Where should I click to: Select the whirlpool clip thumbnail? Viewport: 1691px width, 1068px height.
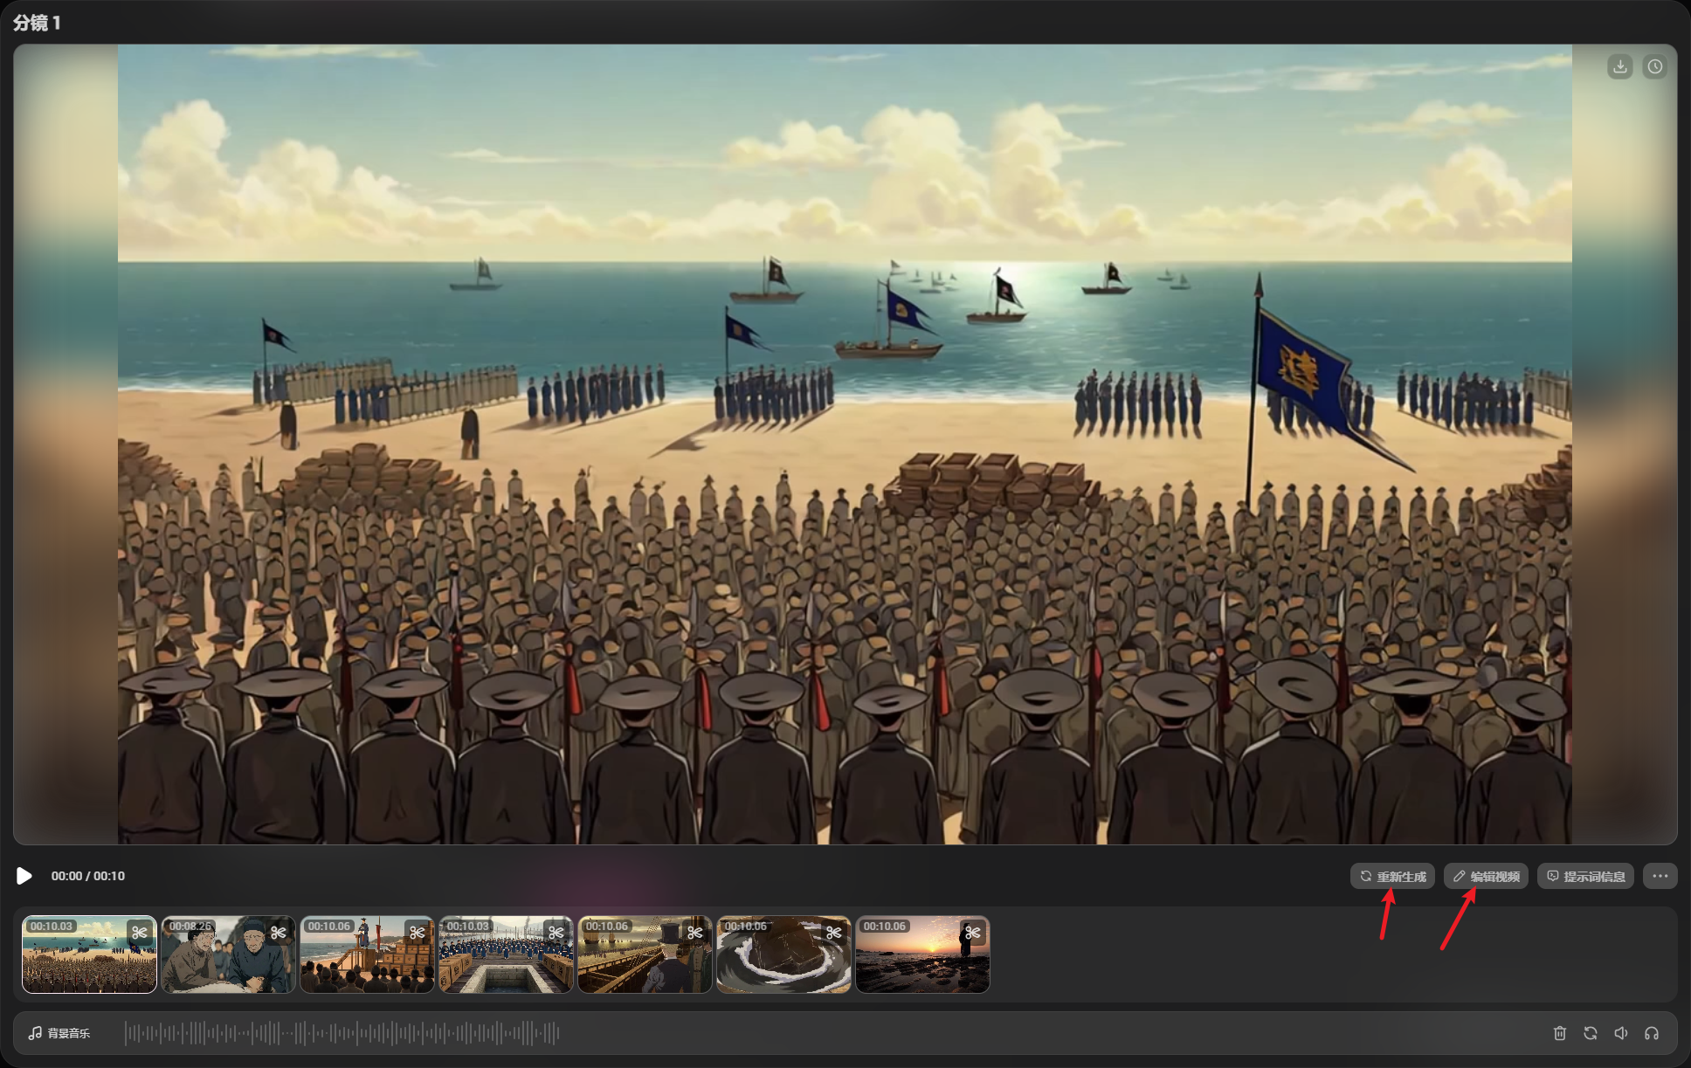(x=783, y=961)
